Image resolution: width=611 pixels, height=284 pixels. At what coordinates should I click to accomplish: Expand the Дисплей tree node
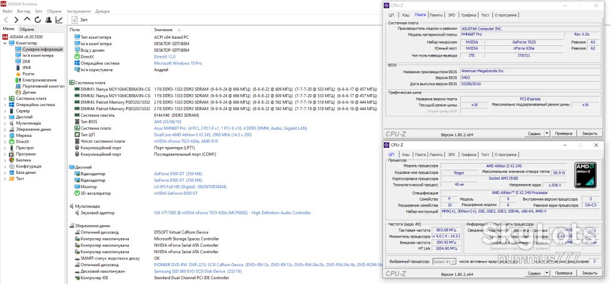5,117
